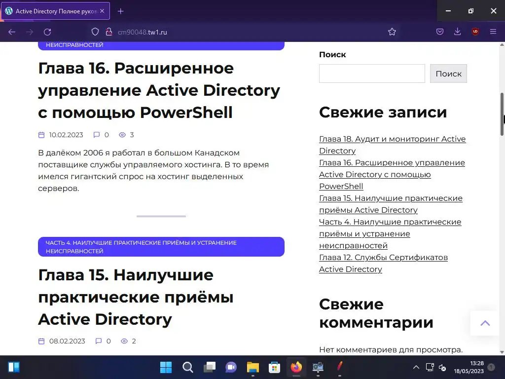Screen dimensions: 505x379
Task: Open muted volume tray icon
Action: pos(442,367)
